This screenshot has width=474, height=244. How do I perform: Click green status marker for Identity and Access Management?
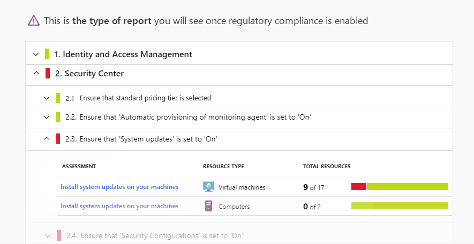point(47,54)
